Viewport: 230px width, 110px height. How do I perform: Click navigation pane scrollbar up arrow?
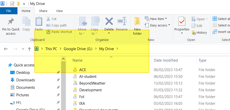pyautogui.click(x=63, y=59)
